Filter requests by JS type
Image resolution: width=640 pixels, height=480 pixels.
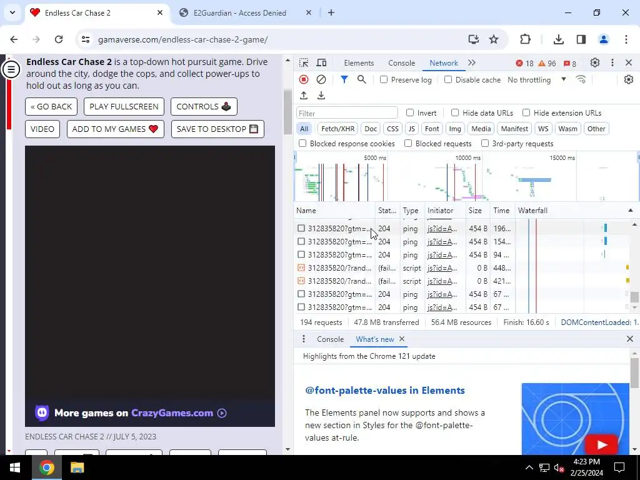[x=411, y=129]
